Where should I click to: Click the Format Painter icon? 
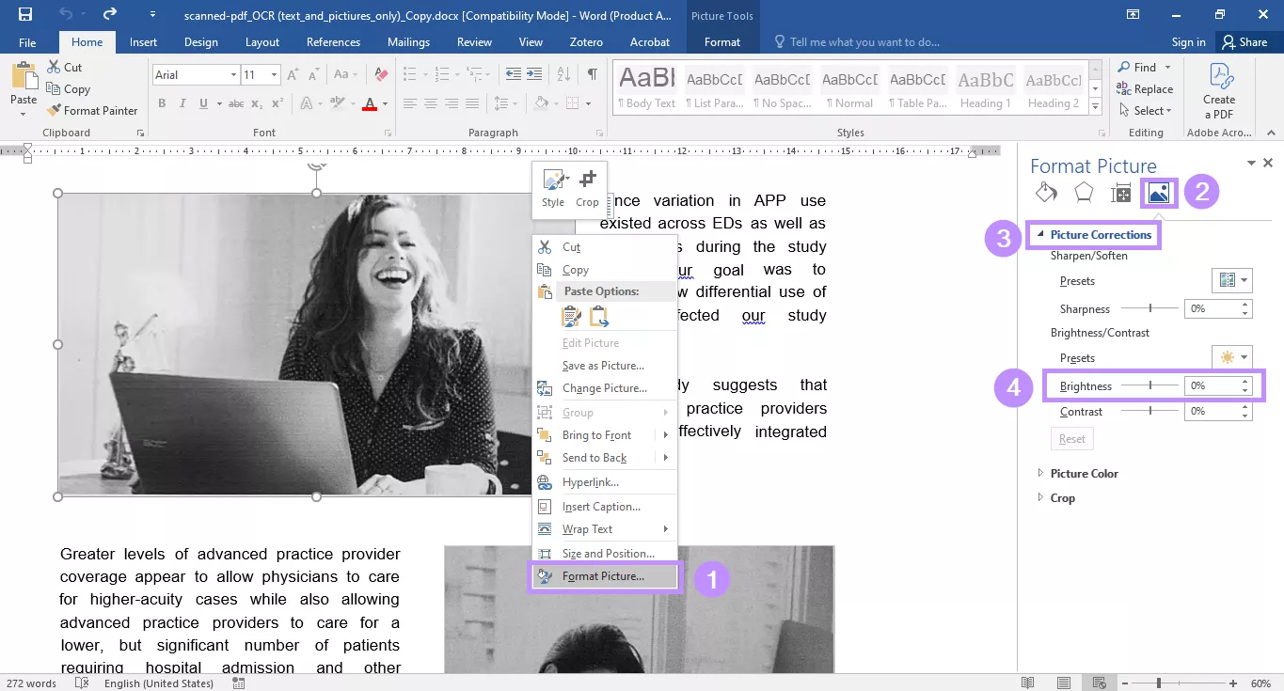pos(54,110)
